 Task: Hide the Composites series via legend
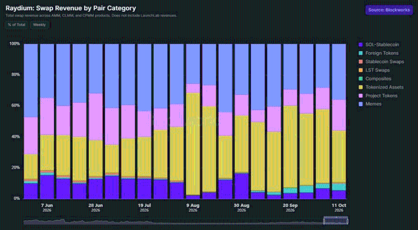pos(375,79)
